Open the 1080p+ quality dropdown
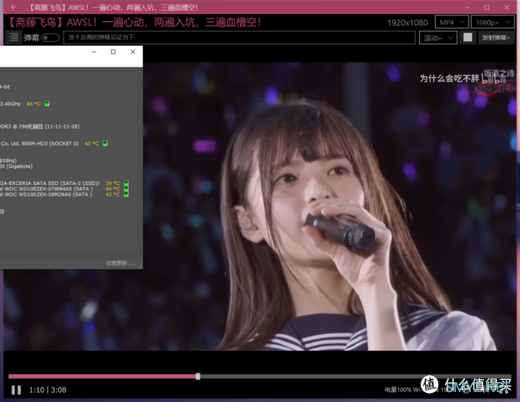520x402 pixels. [x=492, y=22]
